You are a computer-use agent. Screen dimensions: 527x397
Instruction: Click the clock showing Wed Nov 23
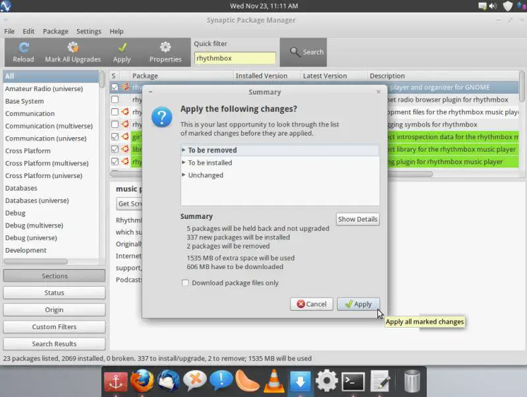(264, 6)
